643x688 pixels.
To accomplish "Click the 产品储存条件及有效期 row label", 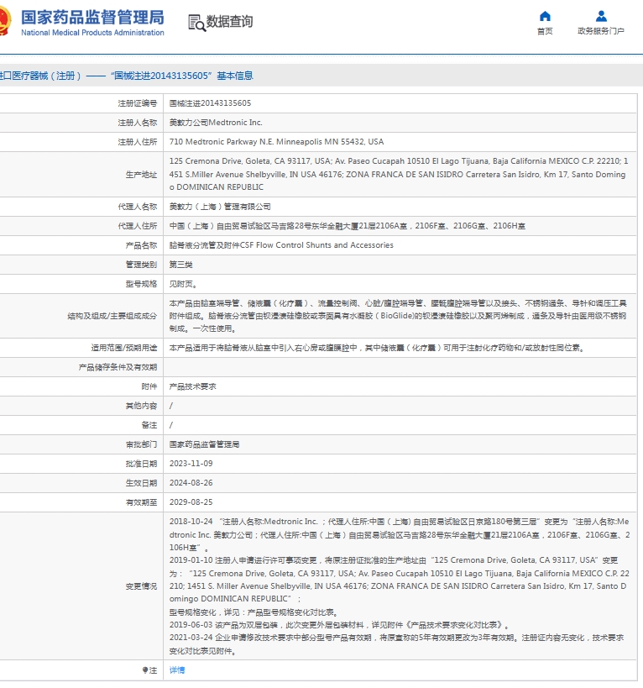I will coord(118,367).
